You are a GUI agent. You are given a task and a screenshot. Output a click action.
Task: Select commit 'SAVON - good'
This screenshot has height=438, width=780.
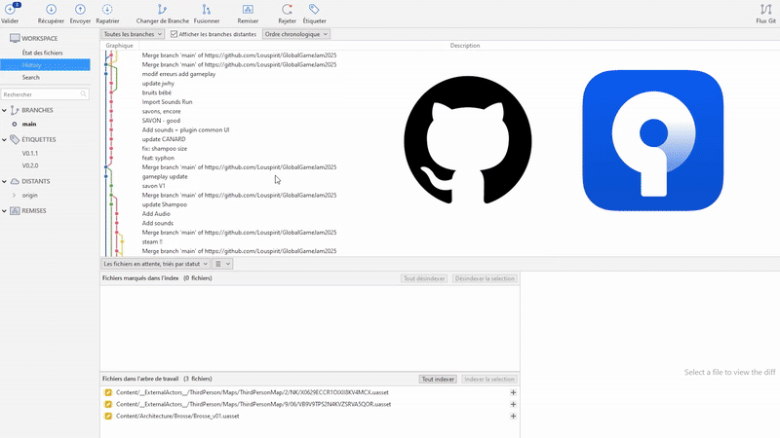click(161, 121)
